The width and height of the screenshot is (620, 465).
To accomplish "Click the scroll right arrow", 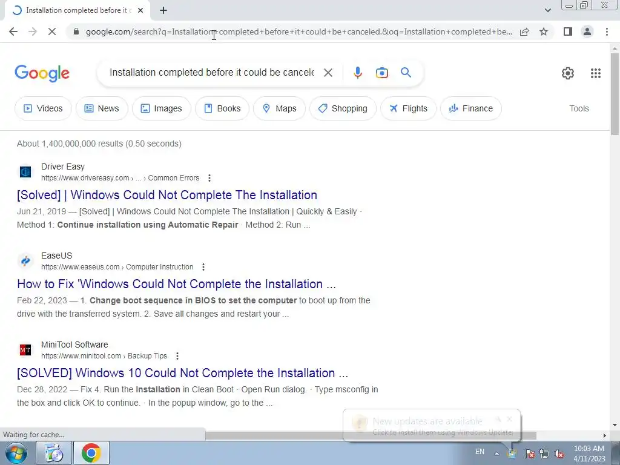I will (604, 435).
